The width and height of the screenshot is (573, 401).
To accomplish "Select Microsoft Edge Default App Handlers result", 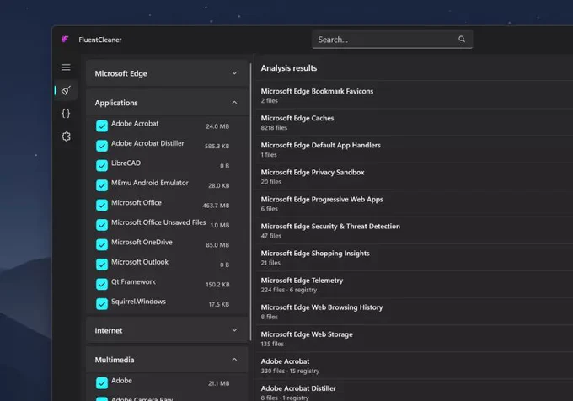I will pyautogui.click(x=415, y=149).
